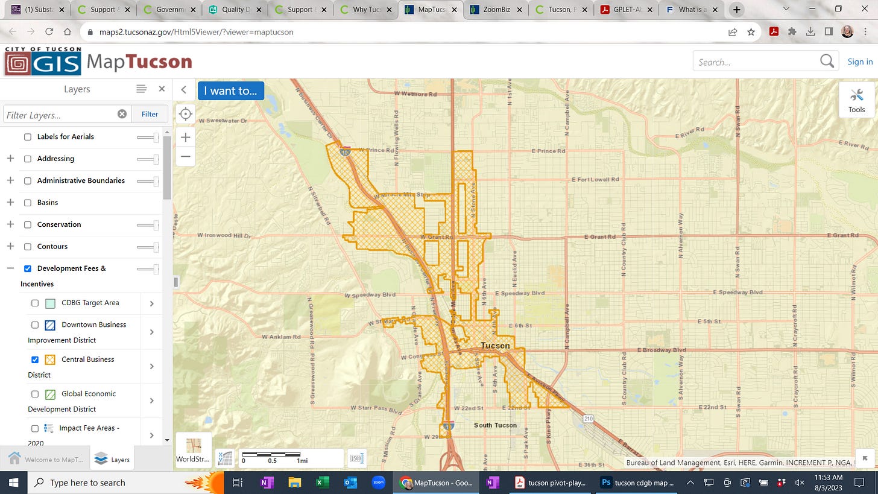
Task: Enable CDBG Target Area checkbox
Action: pos(35,303)
